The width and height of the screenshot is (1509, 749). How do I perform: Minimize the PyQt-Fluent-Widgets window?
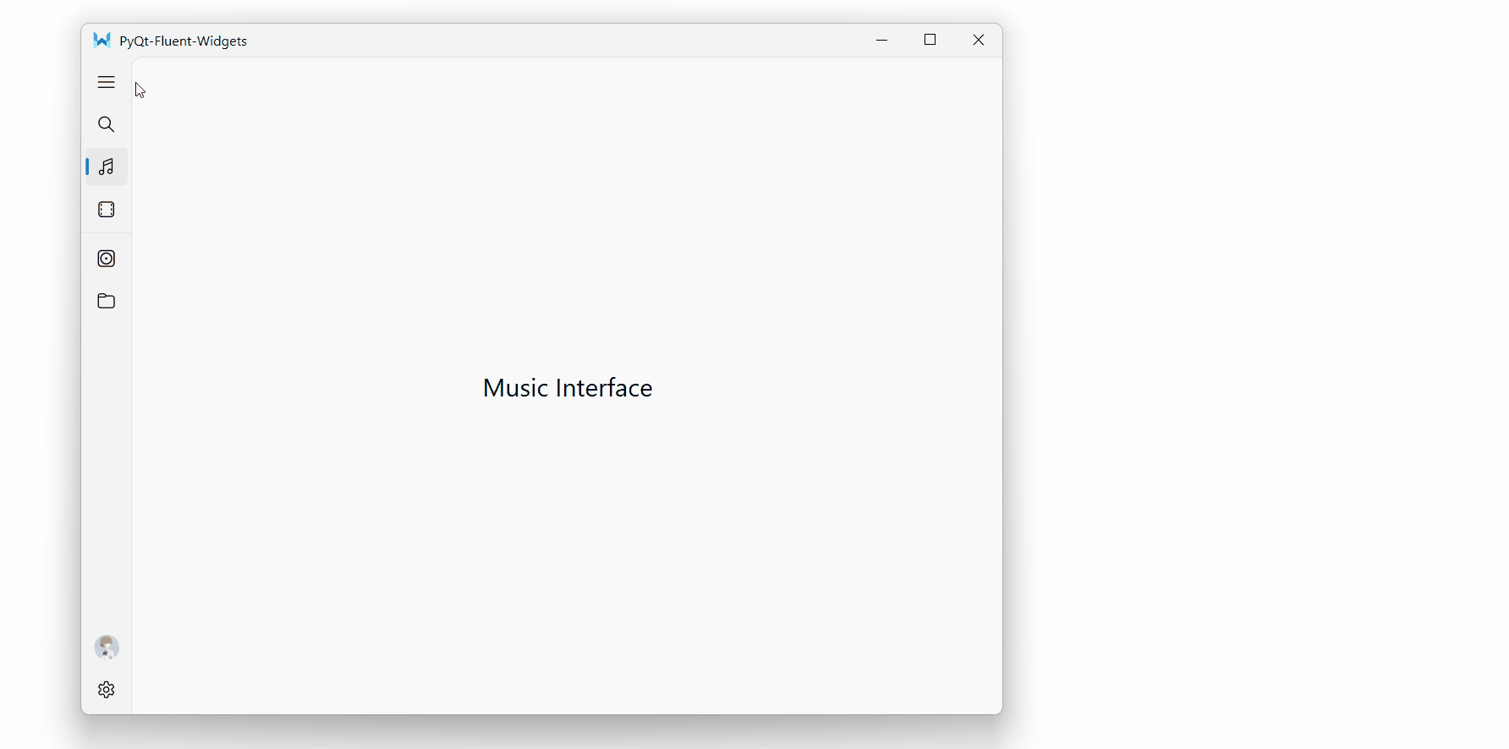coord(882,41)
